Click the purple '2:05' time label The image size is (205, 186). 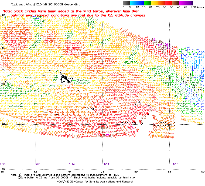point(37,164)
